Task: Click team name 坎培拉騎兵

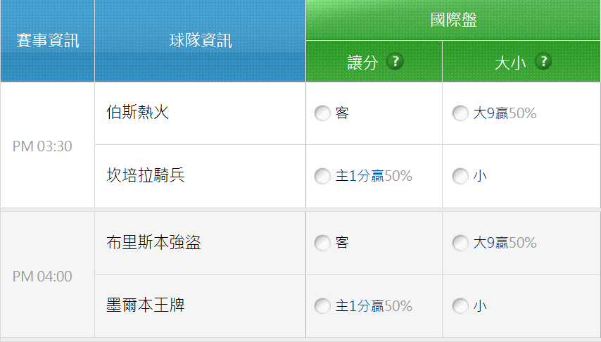Action: [146, 175]
